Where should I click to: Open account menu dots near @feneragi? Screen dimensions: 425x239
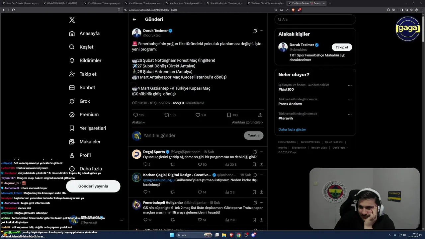coord(121,220)
